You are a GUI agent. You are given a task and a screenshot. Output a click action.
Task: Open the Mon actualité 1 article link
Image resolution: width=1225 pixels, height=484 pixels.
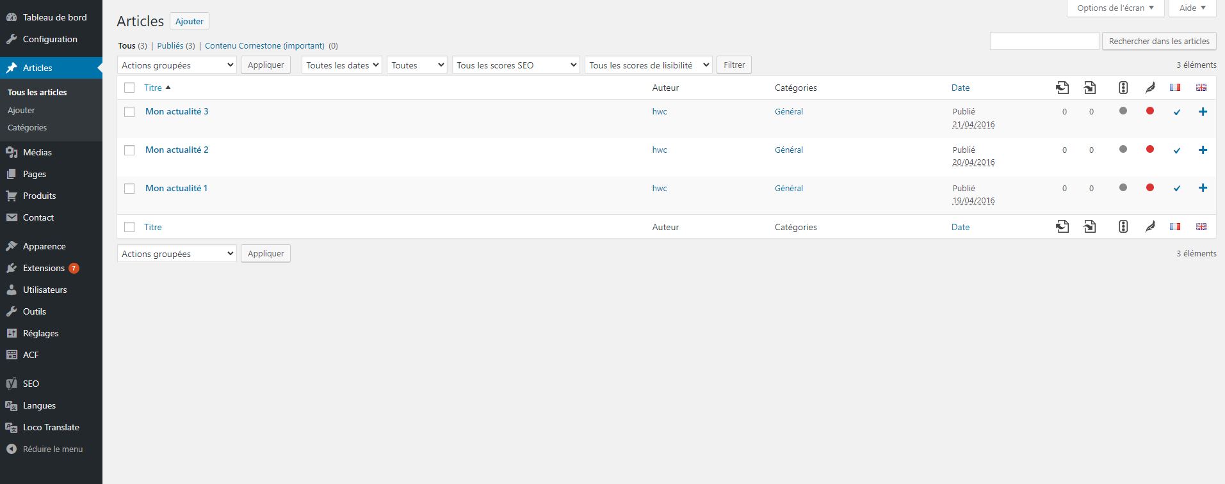tap(176, 188)
